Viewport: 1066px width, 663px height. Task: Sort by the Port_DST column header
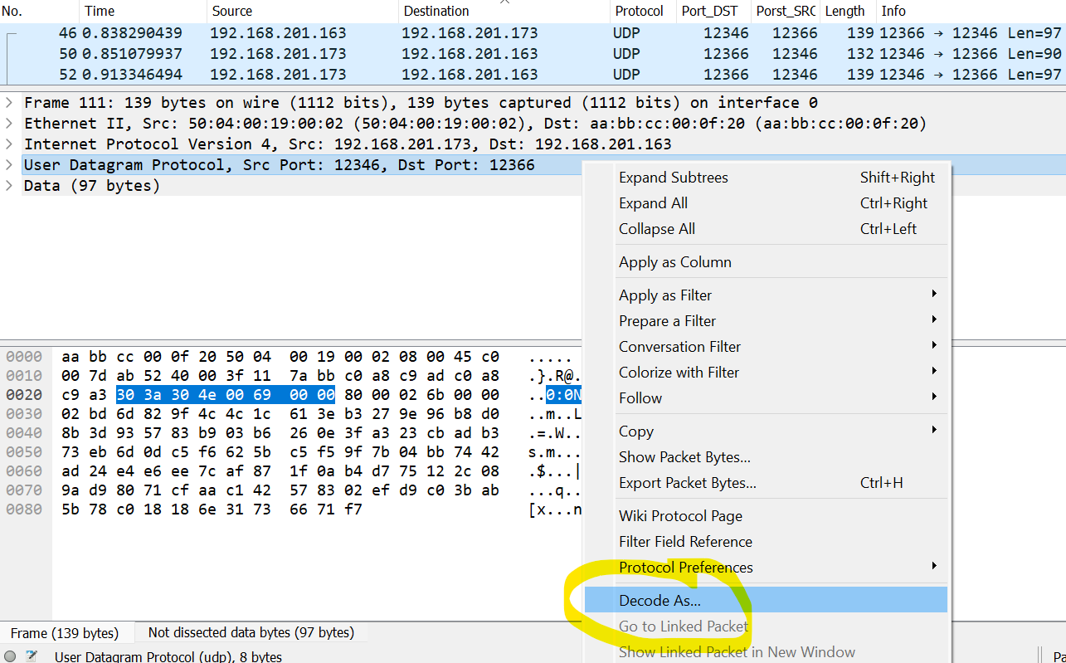click(713, 12)
